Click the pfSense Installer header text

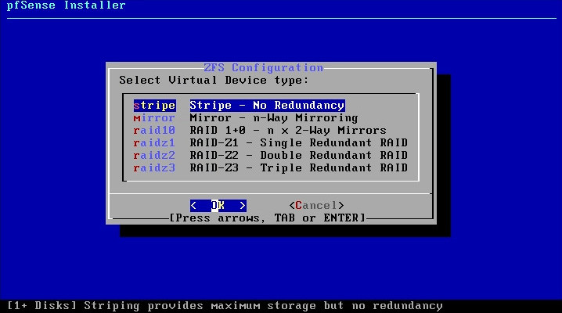click(63, 5)
